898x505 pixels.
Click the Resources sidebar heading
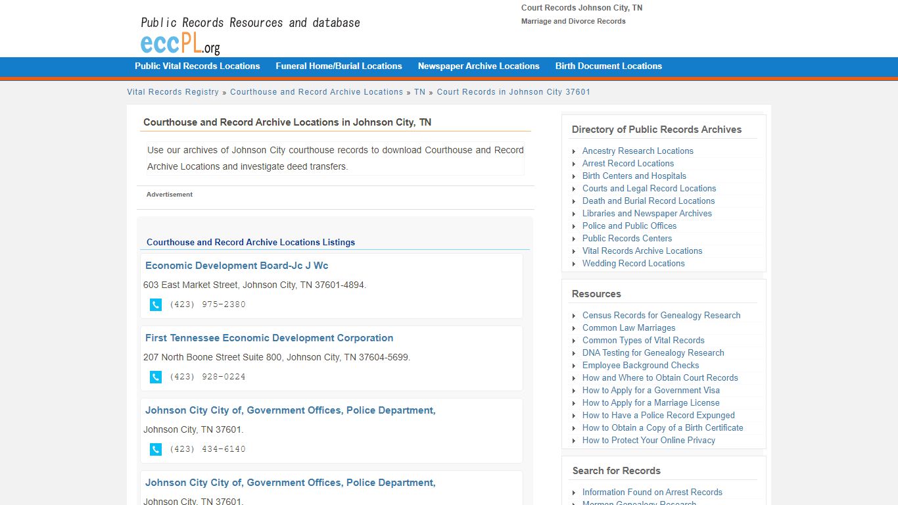pyautogui.click(x=596, y=294)
